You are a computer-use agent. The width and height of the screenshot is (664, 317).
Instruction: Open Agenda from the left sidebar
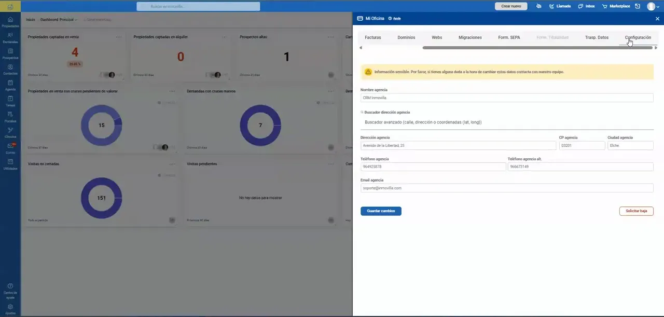tap(10, 86)
